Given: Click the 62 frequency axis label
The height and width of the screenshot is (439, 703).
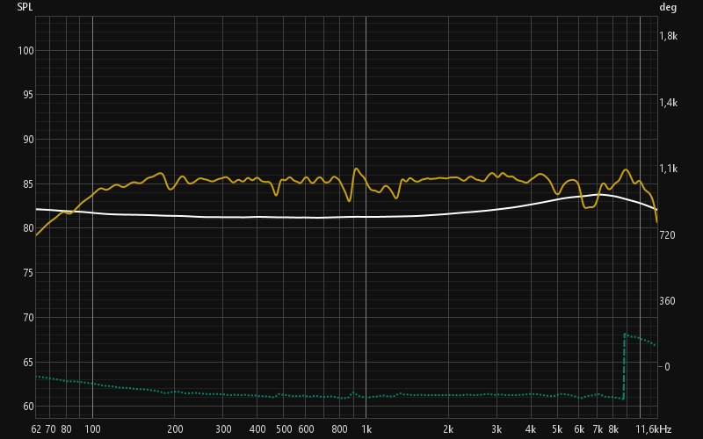Looking at the screenshot, I should pos(36,429).
